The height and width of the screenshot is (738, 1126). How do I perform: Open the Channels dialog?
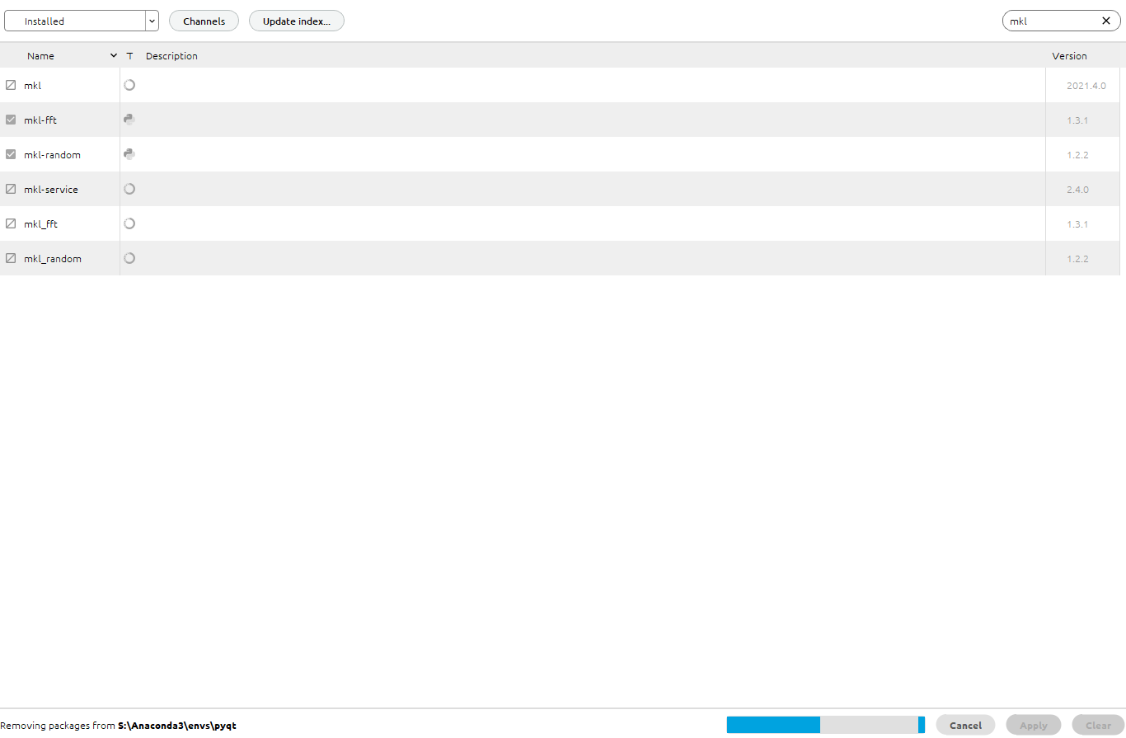click(x=204, y=21)
